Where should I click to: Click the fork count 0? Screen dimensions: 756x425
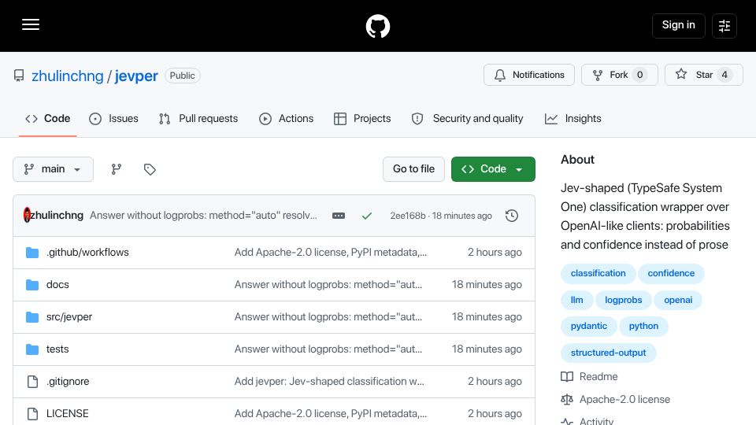point(639,75)
